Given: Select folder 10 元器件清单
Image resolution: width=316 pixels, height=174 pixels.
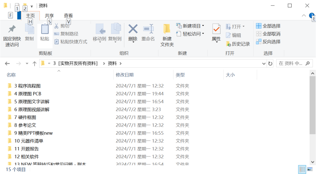Looking at the screenshot, I should [29, 141].
